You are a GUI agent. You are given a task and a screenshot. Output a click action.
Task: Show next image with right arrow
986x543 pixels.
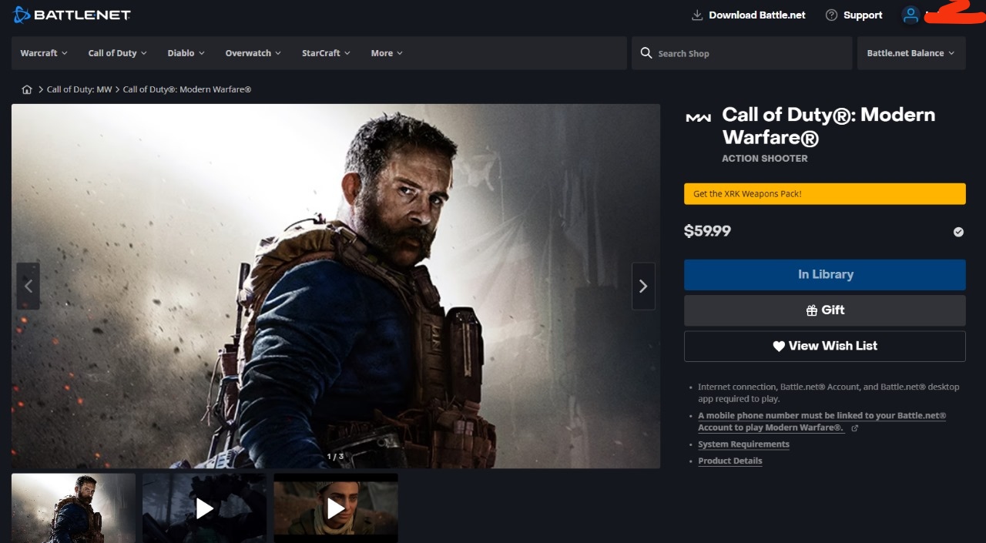pyautogui.click(x=643, y=287)
